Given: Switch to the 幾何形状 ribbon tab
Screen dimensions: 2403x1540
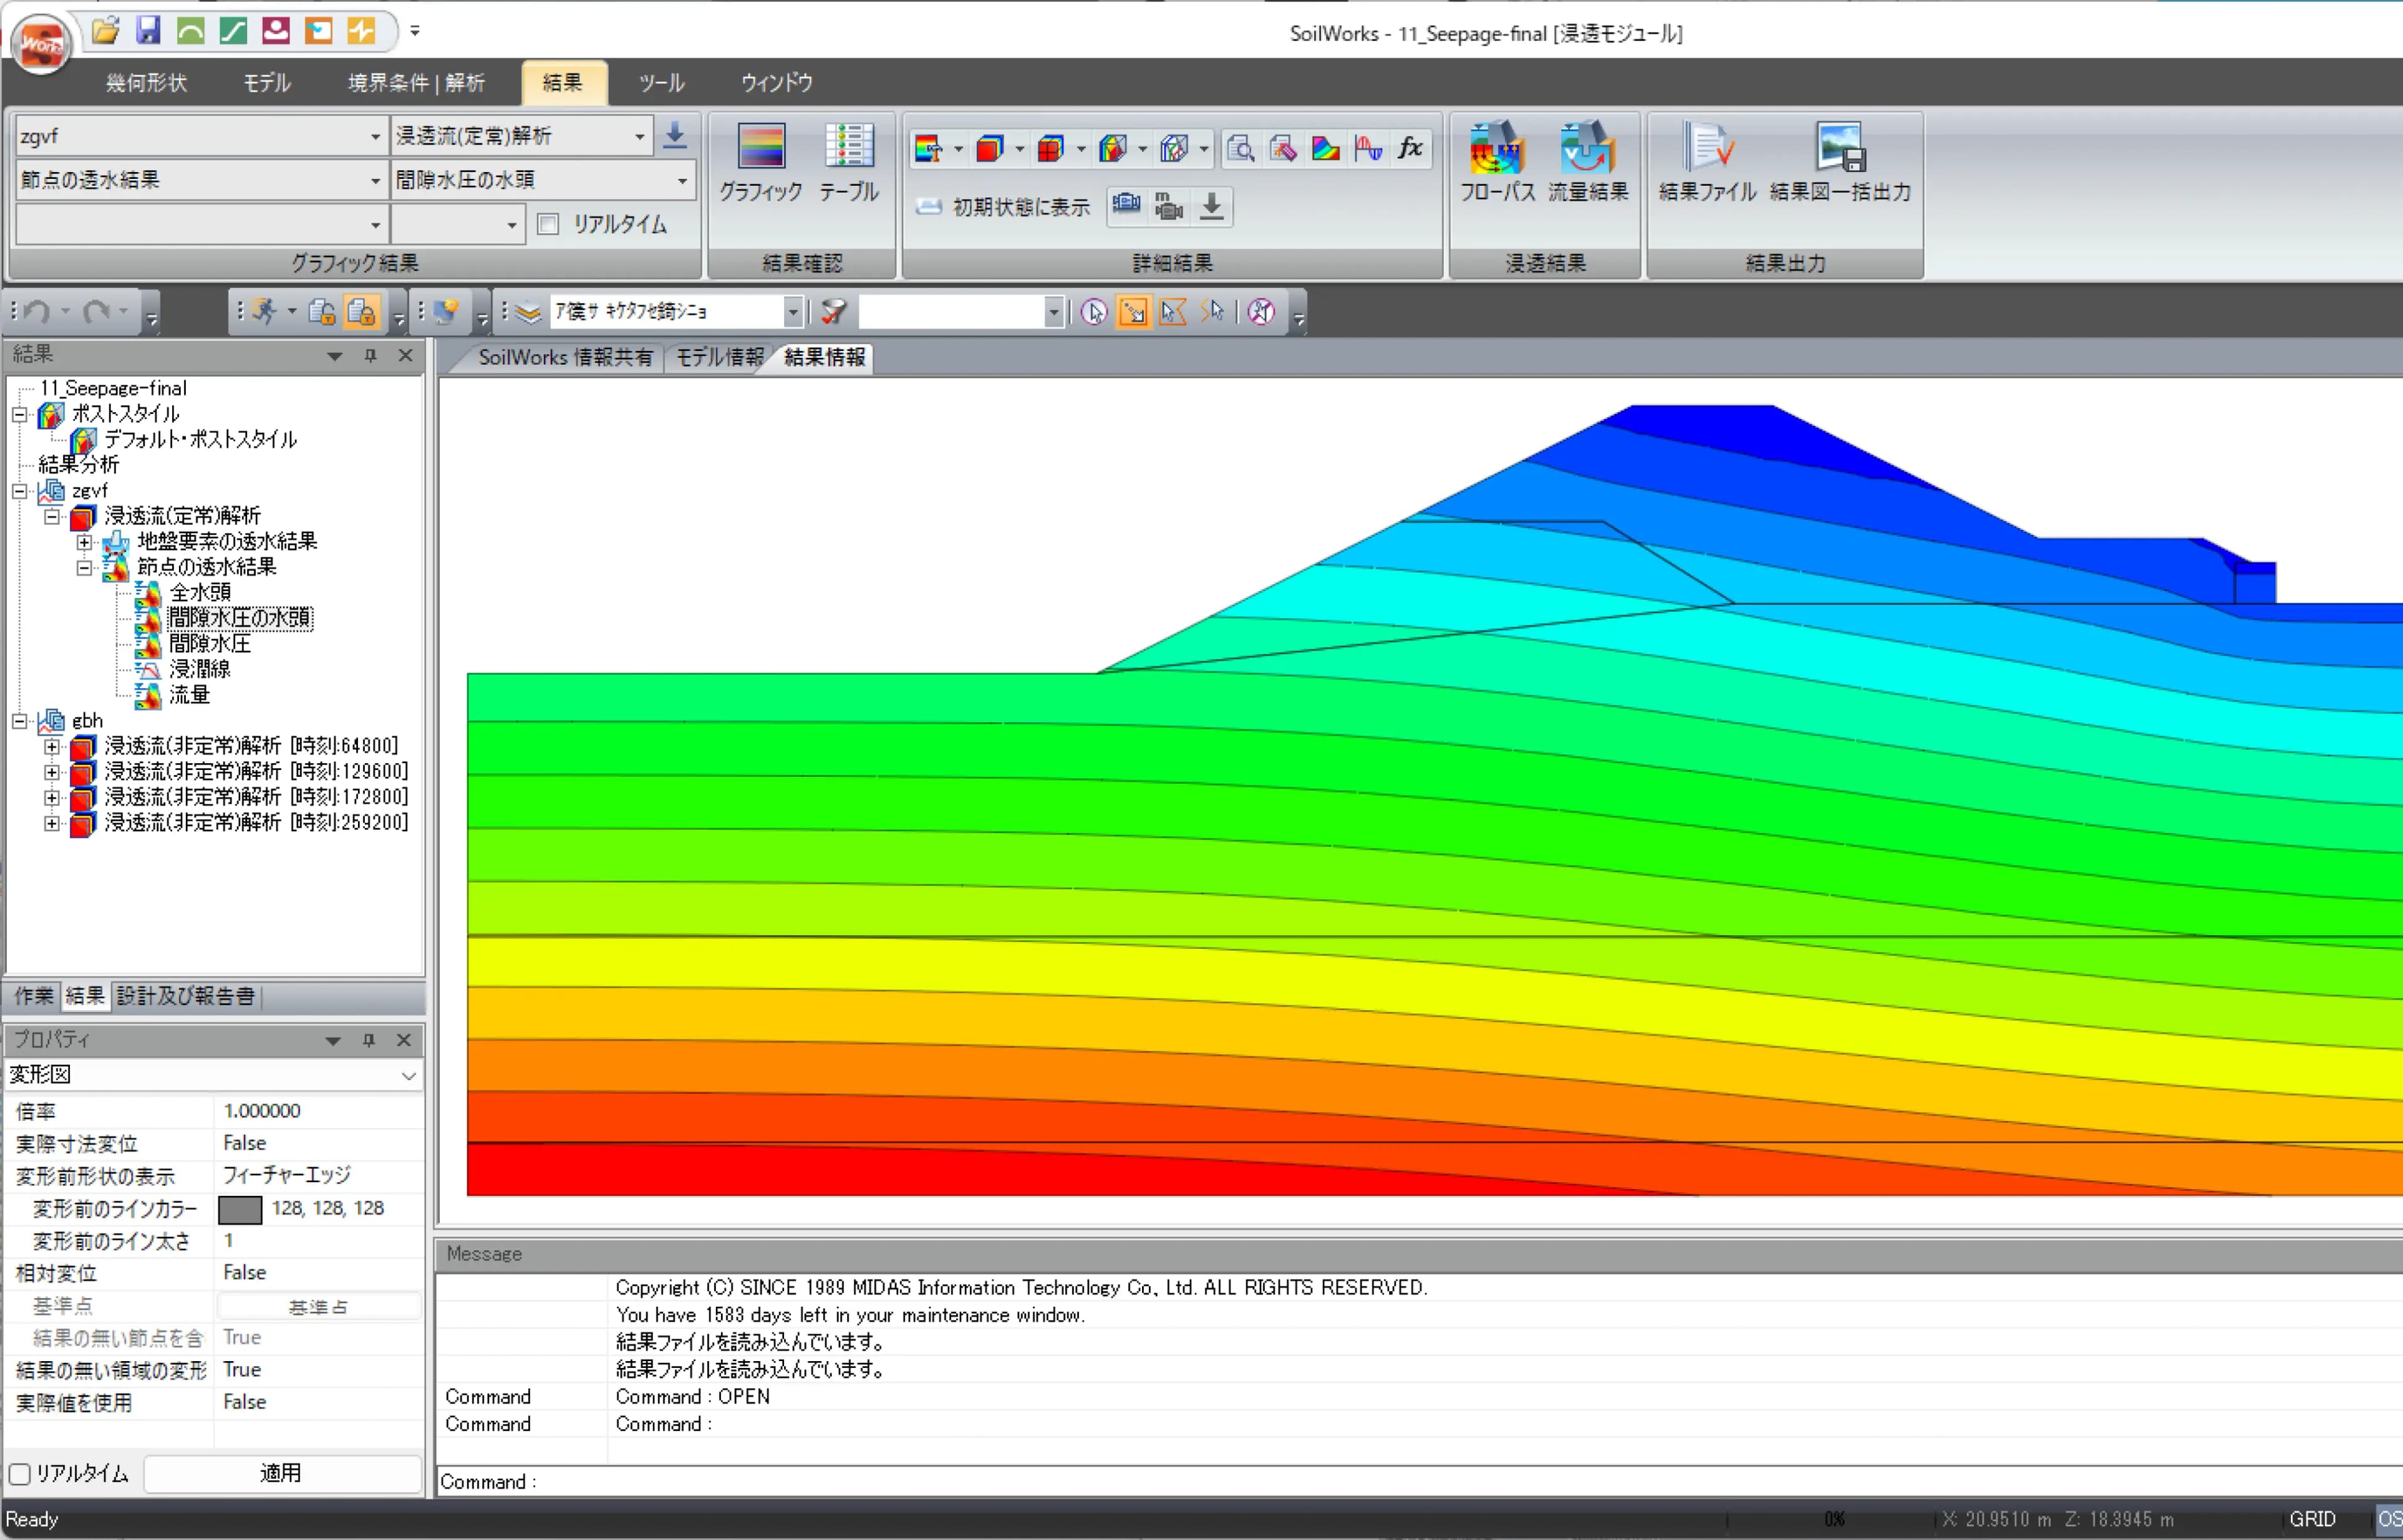Looking at the screenshot, I should [146, 83].
